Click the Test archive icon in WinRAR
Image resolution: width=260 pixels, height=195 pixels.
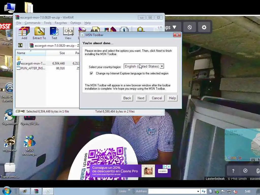pyautogui.click(x=54, y=33)
